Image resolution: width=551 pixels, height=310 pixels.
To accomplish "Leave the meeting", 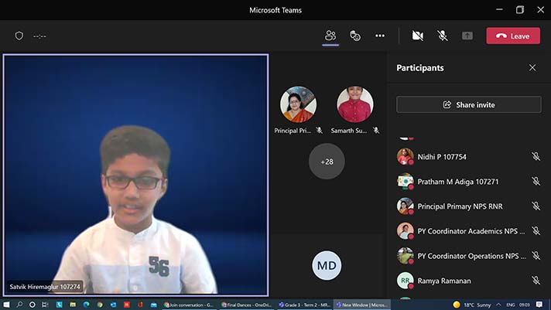I will 513,36.
